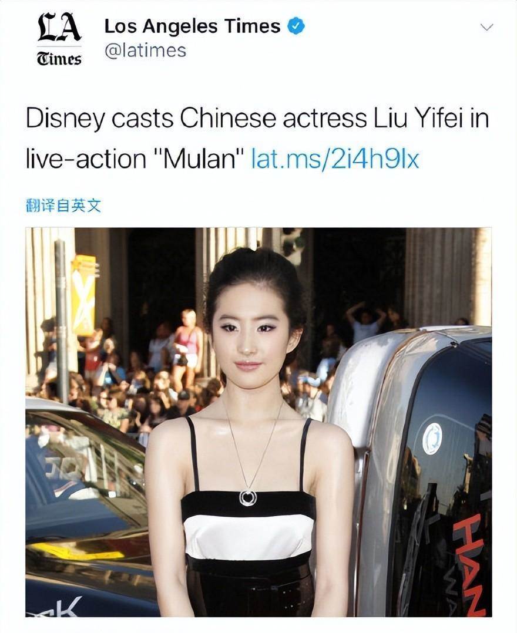Open the attached tweet photo
The height and width of the screenshot is (633, 517).
point(258,422)
